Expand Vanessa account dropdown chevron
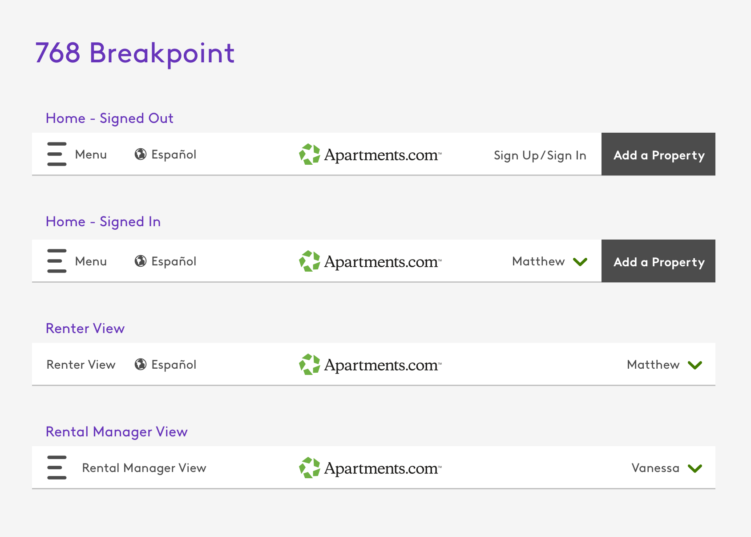This screenshot has width=751, height=537. point(695,468)
